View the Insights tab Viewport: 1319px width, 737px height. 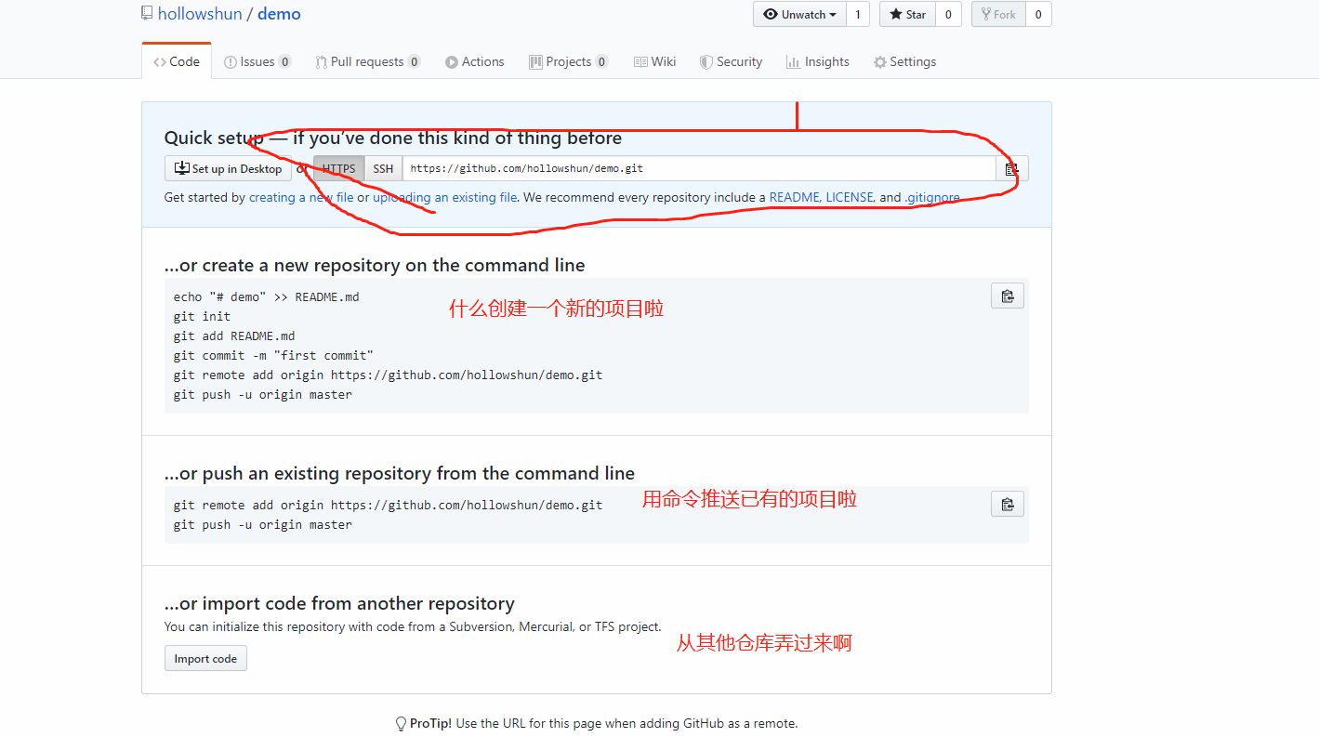point(818,61)
